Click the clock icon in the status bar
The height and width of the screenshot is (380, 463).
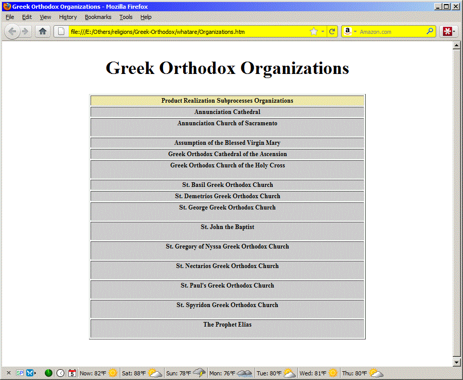pyautogui.click(x=61, y=373)
